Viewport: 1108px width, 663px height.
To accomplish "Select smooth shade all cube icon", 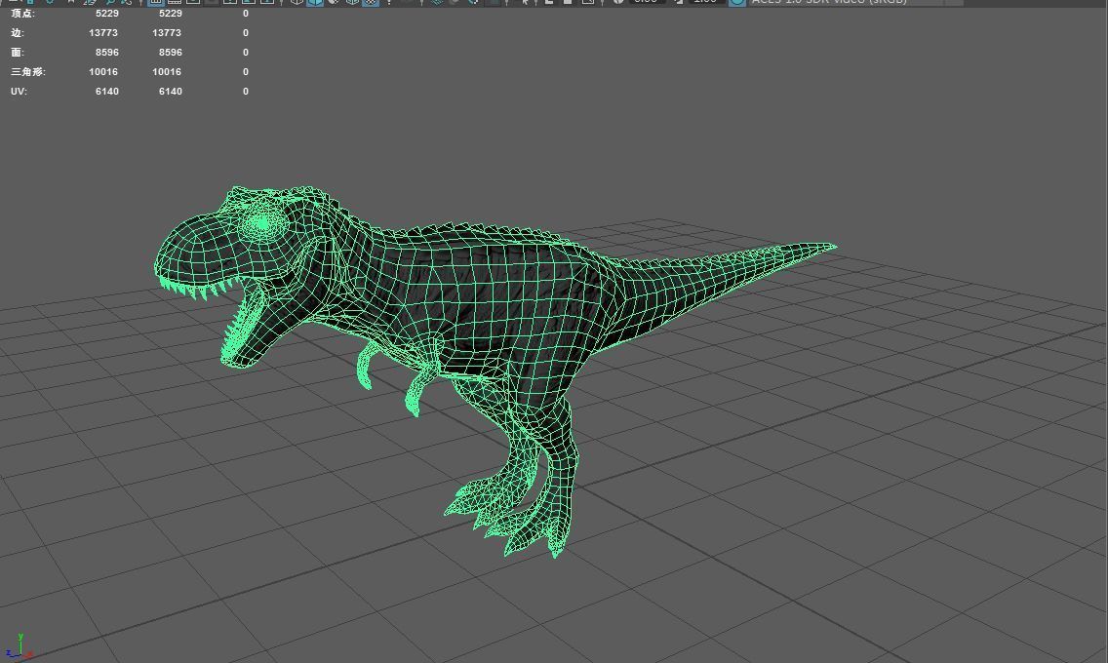I will (x=315, y=2).
